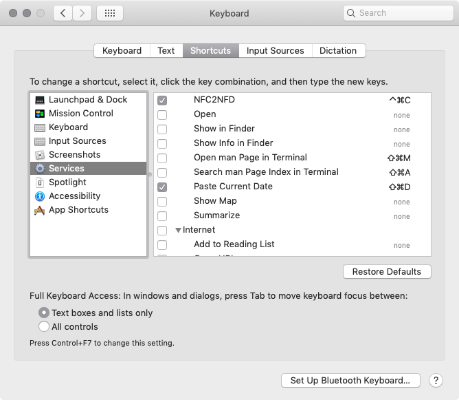459x400 pixels.
Task: Select the Mission Control icon
Action: pyautogui.click(x=40, y=114)
